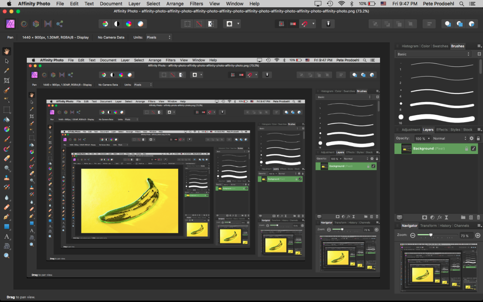483x302 pixels.
Task: Switch to the Swatches tab
Action: [x=440, y=46]
